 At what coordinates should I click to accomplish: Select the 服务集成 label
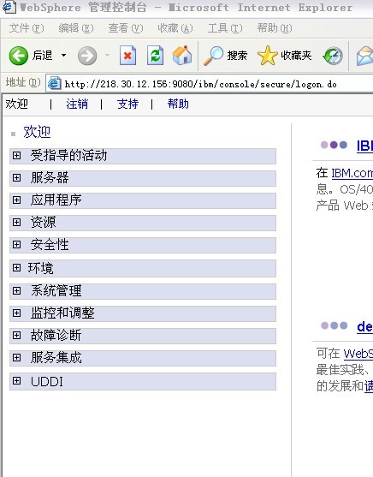point(56,357)
